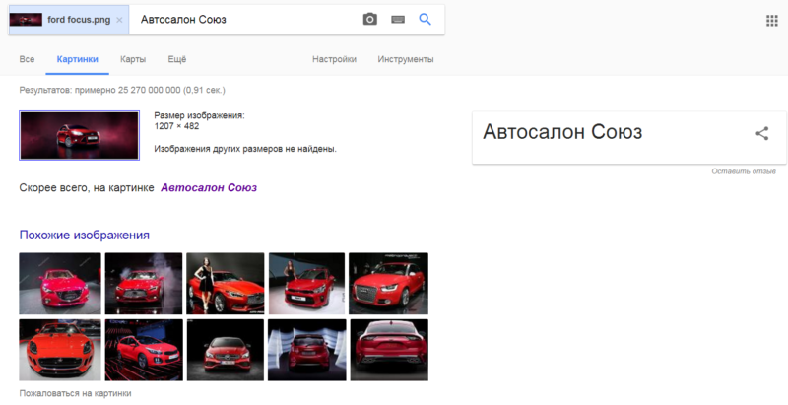Open Инструменты options
The height and width of the screenshot is (405, 788).
[x=406, y=59]
